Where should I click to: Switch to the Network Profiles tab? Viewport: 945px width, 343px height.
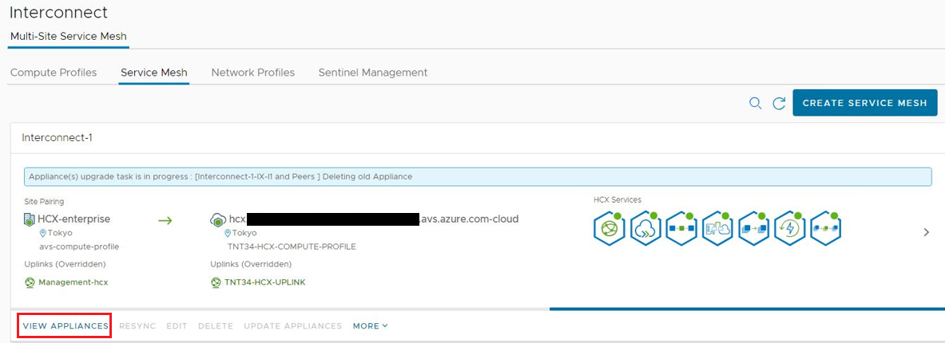253,73
